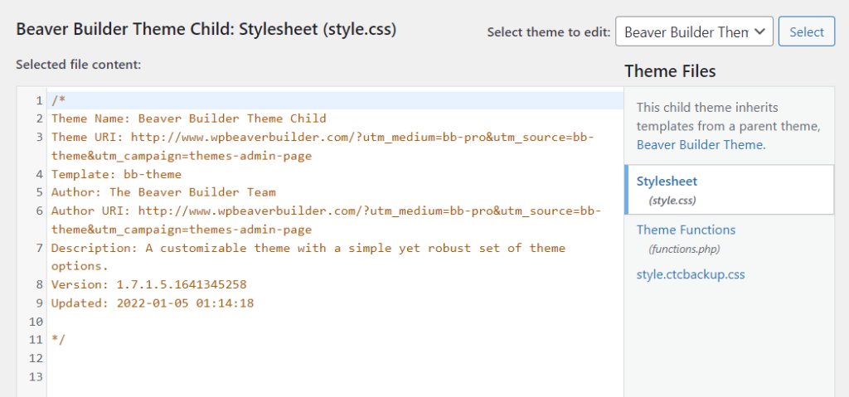This screenshot has height=397, width=849.
Task: Click the Select theme to edit label
Action: [x=549, y=32]
